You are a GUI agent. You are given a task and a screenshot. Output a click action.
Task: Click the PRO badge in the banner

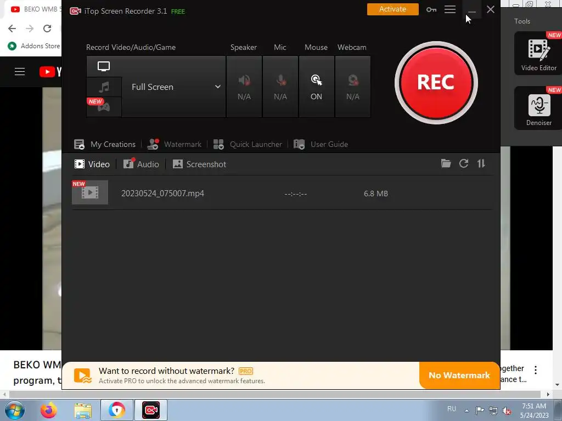[246, 371]
